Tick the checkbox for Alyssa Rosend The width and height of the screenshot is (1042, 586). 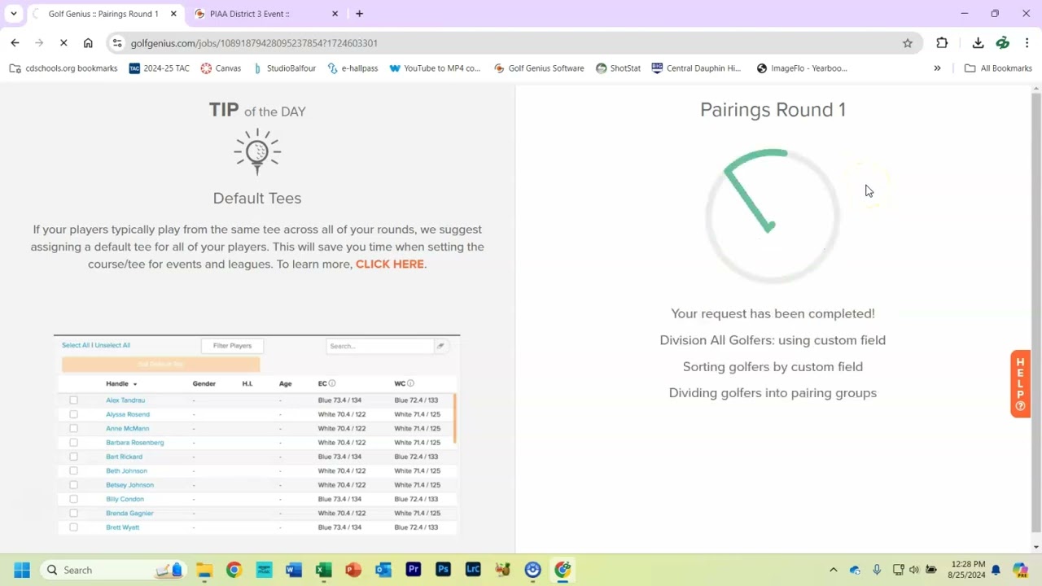pyautogui.click(x=73, y=414)
